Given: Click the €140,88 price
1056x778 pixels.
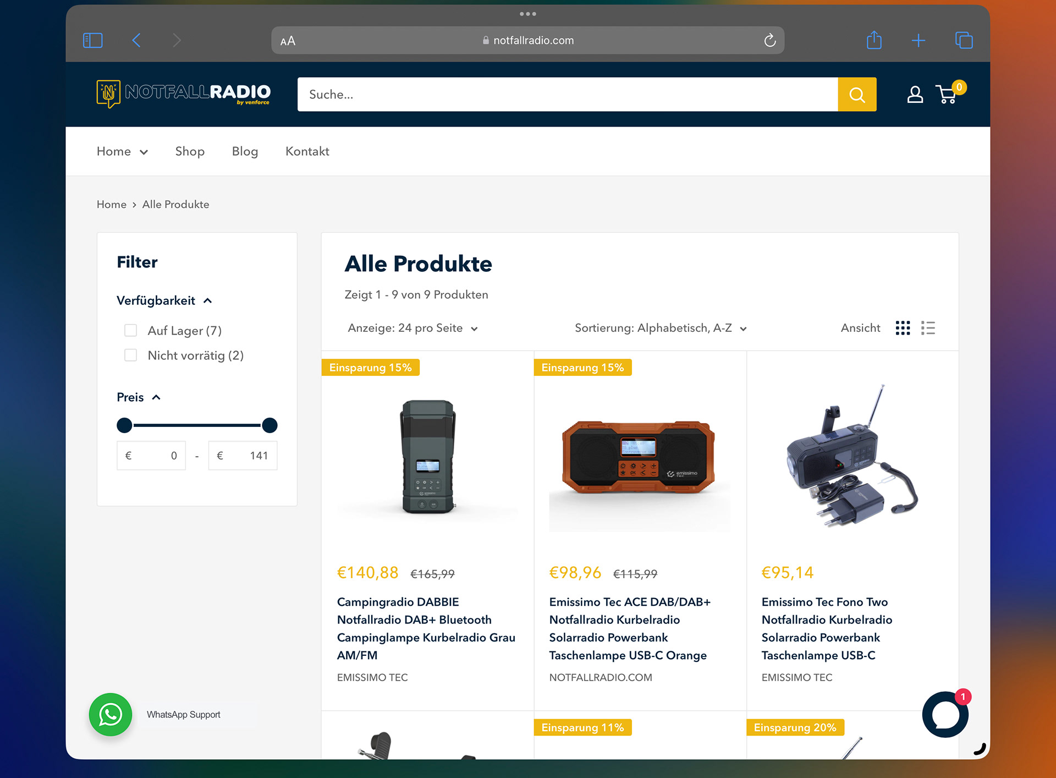Looking at the screenshot, I should (367, 573).
